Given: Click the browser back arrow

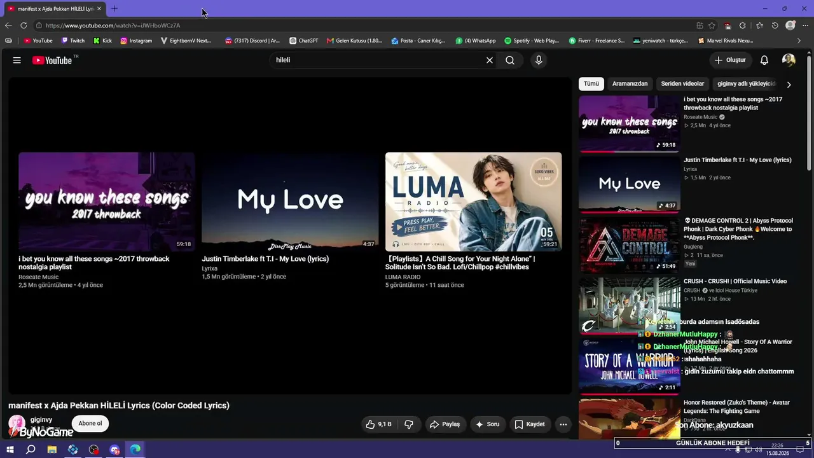Looking at the screenshot, I should point(8,25).
